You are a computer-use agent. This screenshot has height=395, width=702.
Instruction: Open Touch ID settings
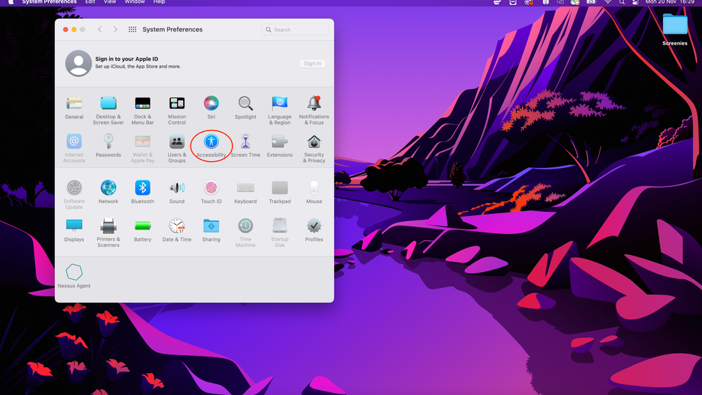click(x=211, y=187)
